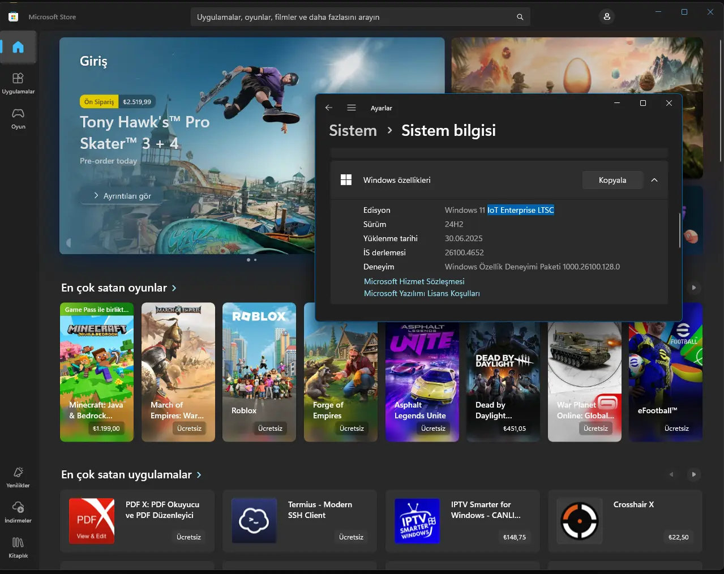Open the Dead by Daylight game card
The height and width of the screenshot is (574, 724).
click(x=503, y=382)
